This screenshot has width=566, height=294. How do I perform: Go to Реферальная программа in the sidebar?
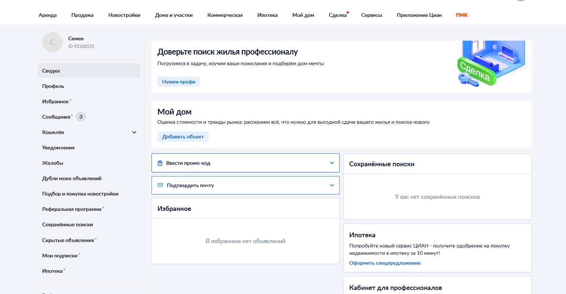tap(72, 209)
